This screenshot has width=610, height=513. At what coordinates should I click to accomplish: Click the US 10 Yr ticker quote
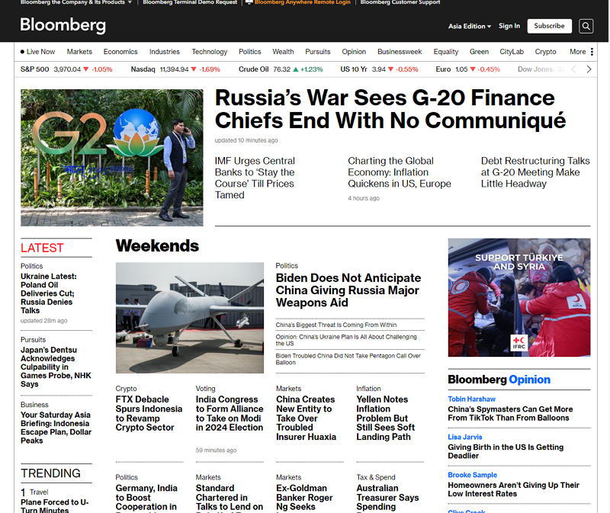pos(379,69)
